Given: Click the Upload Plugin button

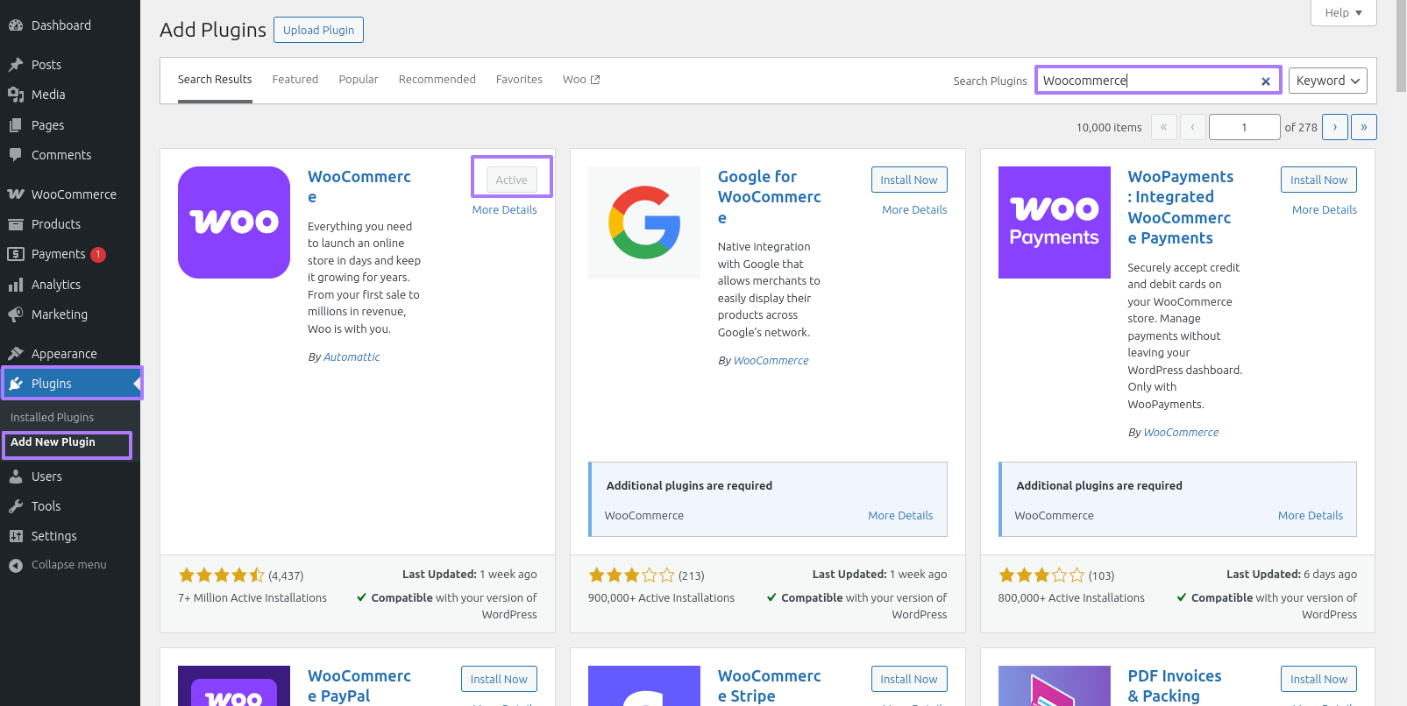Looking at the screenshot, I should tap(318, 30).
